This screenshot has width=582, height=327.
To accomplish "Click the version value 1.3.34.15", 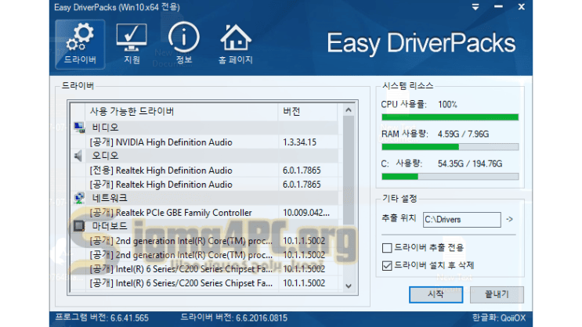I will tap(299, 142).
